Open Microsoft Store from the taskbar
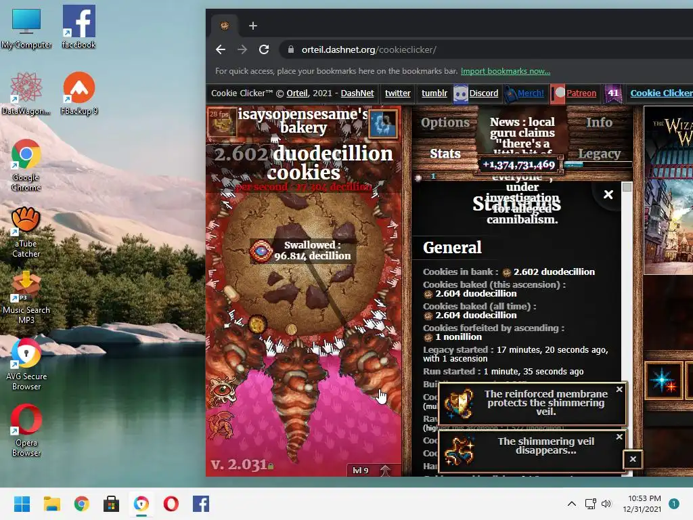The image size is (693, 520). 112,504
